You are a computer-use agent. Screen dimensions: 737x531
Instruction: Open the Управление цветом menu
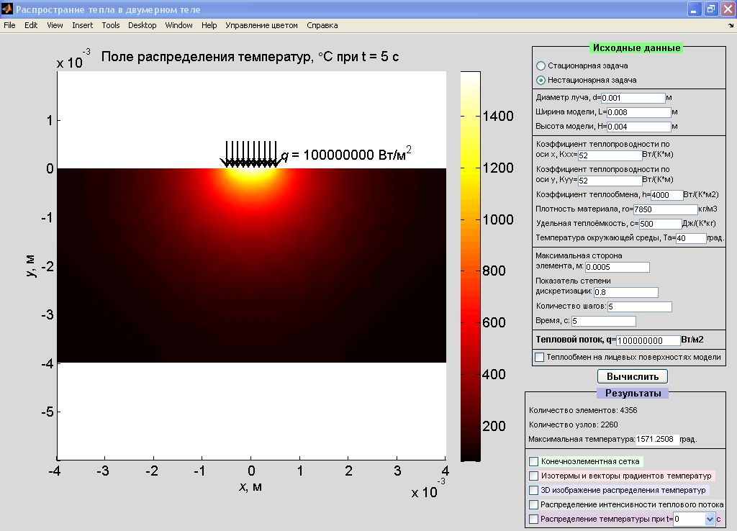click(x=261, y=25)
